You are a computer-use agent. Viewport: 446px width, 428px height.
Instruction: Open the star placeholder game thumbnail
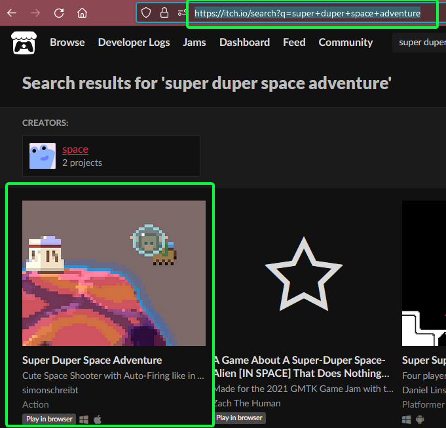coord(304,273)
